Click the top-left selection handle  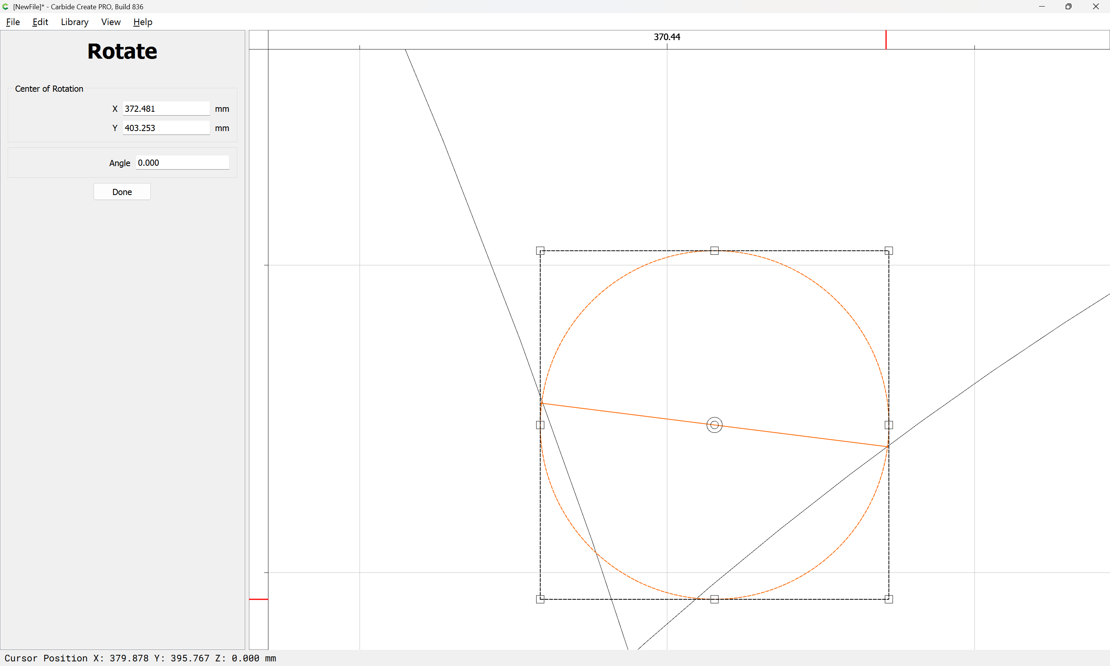pos(540,251)
